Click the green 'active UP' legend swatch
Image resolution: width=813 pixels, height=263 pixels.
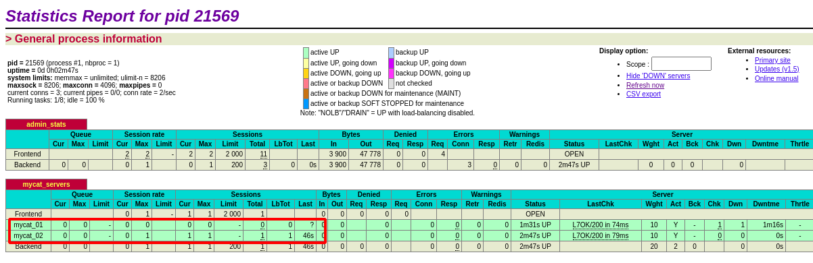pyautogui.click(x=306, y=53)
